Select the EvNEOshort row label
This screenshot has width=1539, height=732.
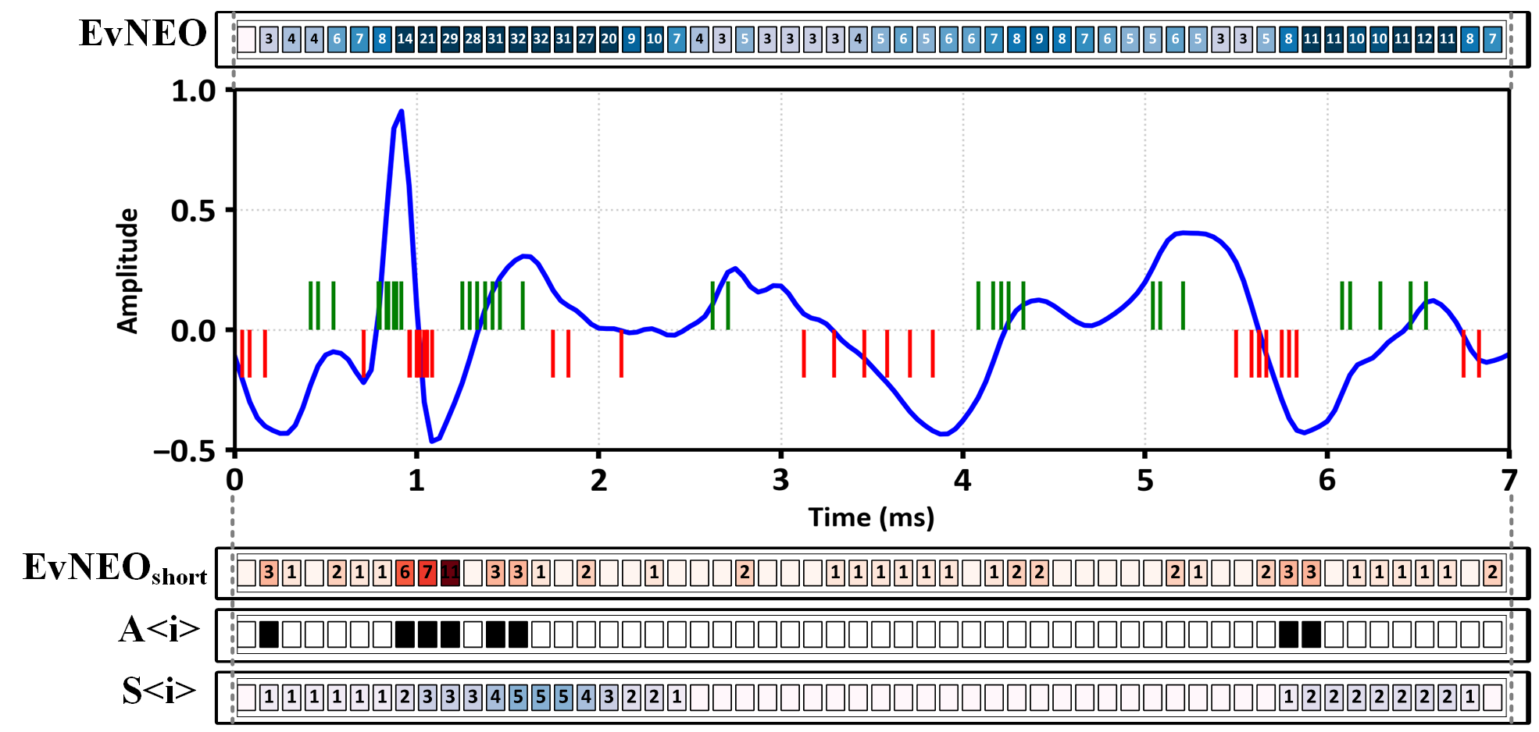[116, 569]
